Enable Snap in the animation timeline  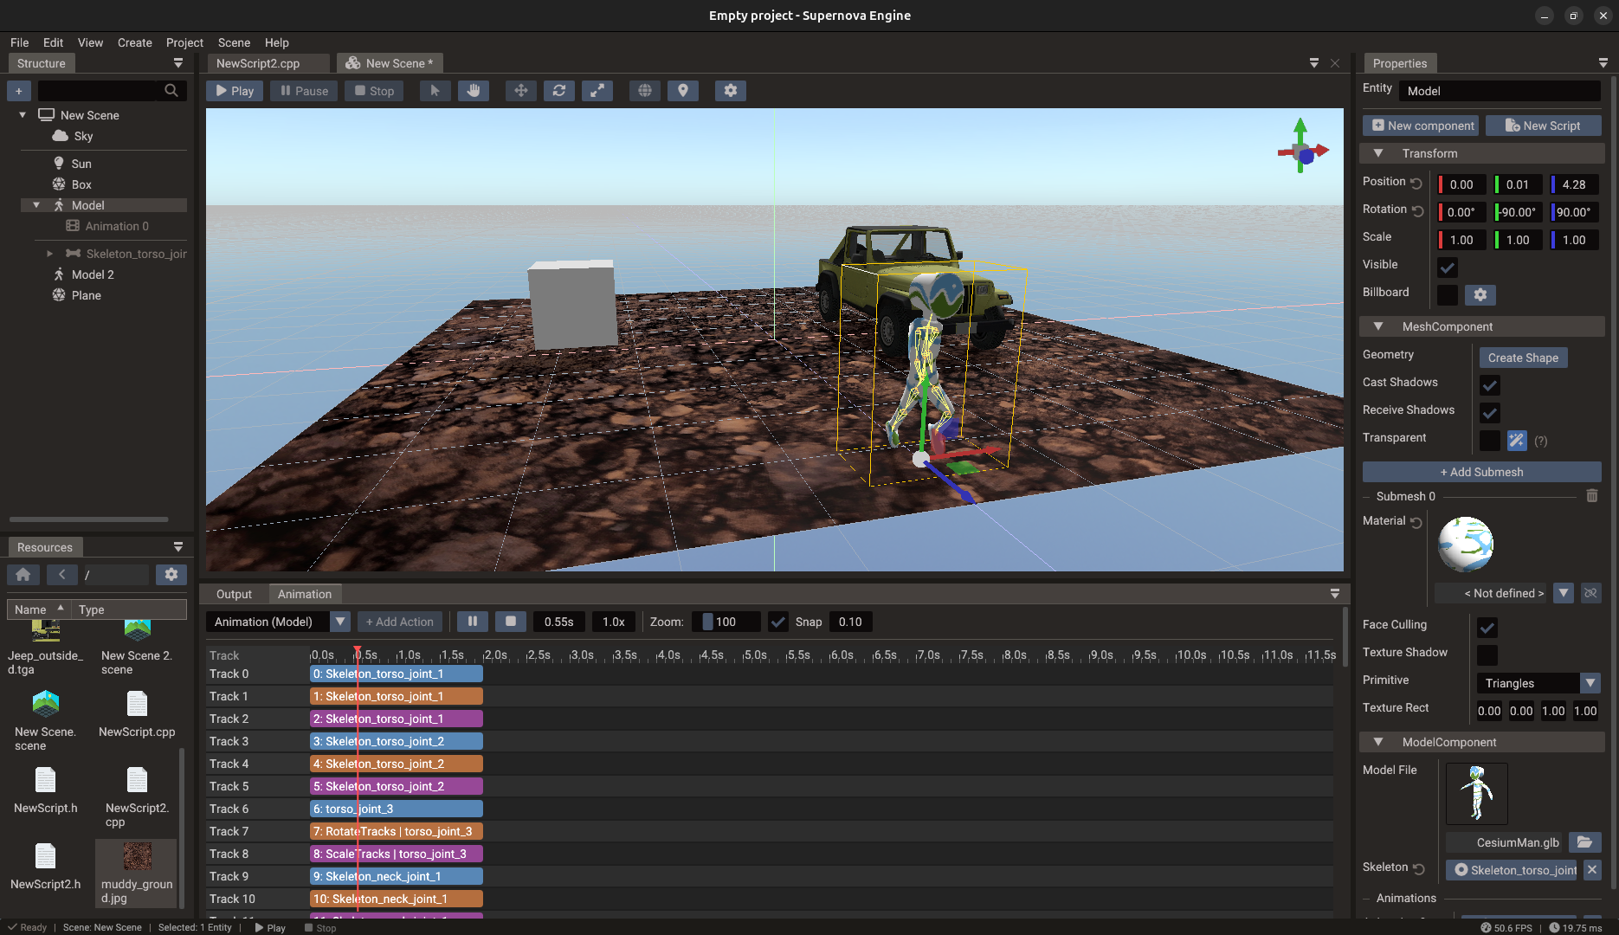(x=778, y=622)
